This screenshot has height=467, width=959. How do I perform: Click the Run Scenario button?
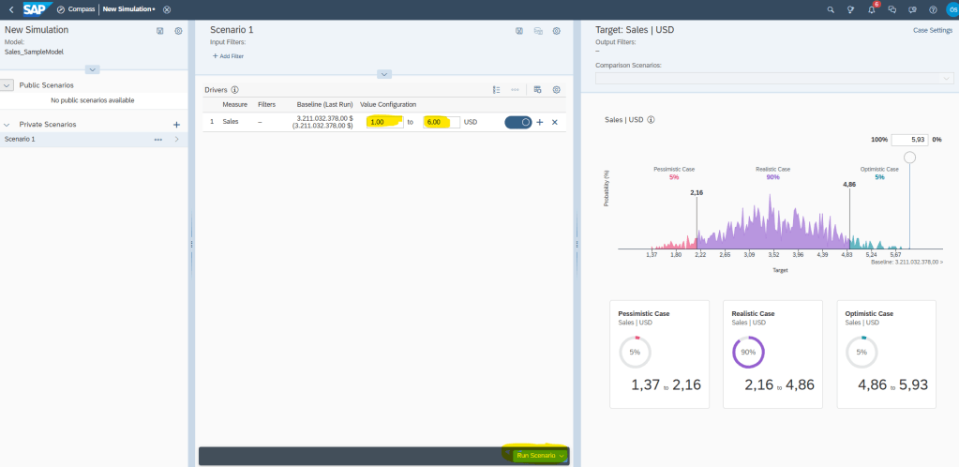coord(540,456)
